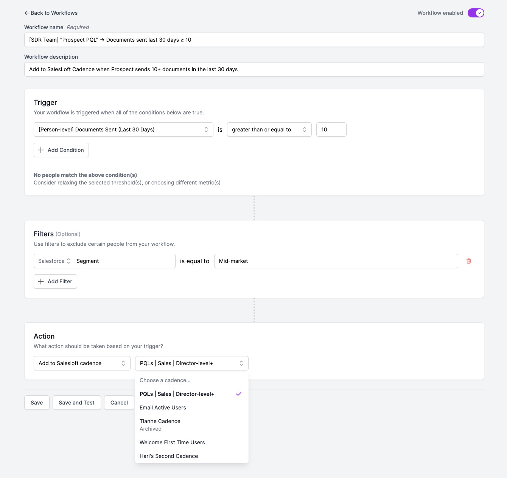Screen dimensions: 507x478
Task: Select the archived Tianhe Cadence option
Action: pos(160,425)
